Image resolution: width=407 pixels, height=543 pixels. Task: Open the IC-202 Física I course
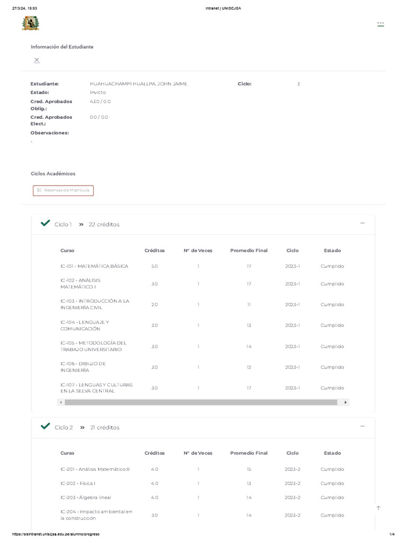coord(78,484)
